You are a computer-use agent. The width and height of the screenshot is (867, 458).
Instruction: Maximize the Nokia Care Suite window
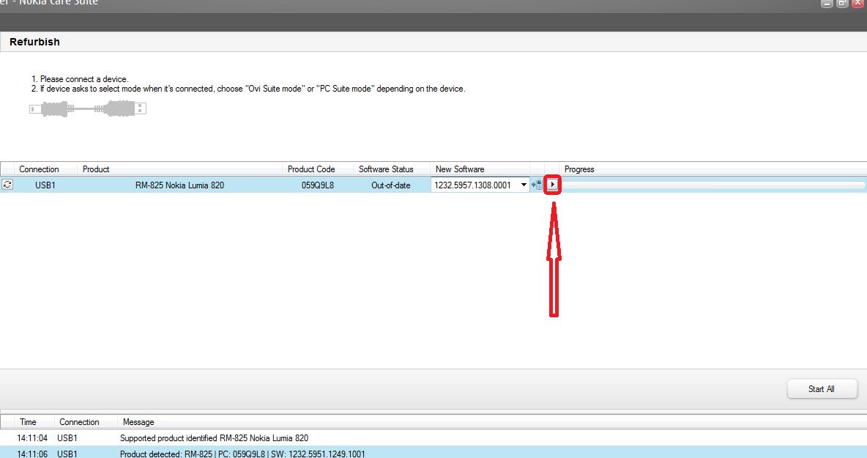pyautogui.click(x=842, y=4)
